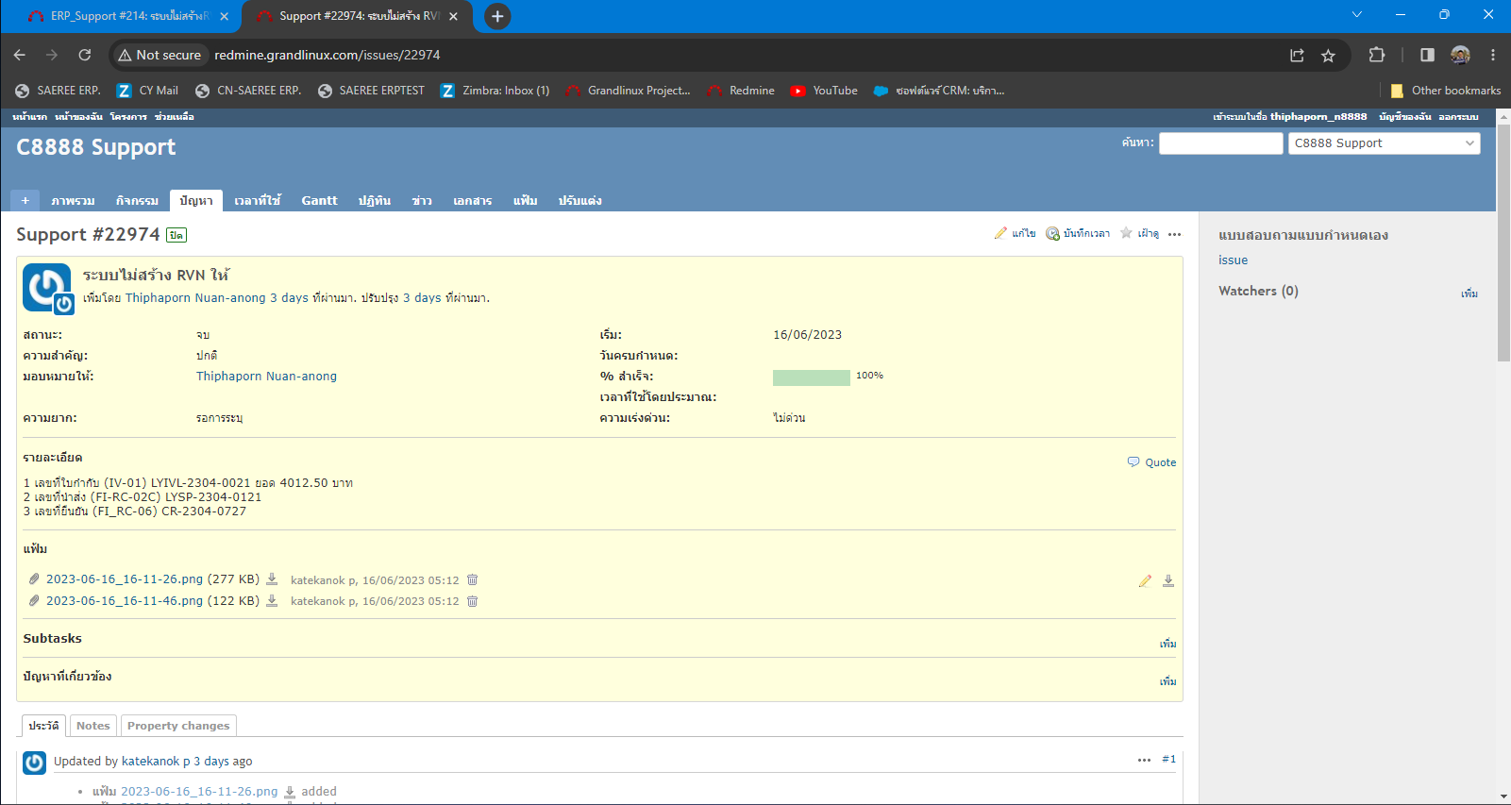
Task: Download 2023-06-16_16-11-26.png via its download icon
Action: pos(272,579)
